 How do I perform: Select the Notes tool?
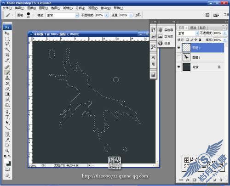[7, 135]
